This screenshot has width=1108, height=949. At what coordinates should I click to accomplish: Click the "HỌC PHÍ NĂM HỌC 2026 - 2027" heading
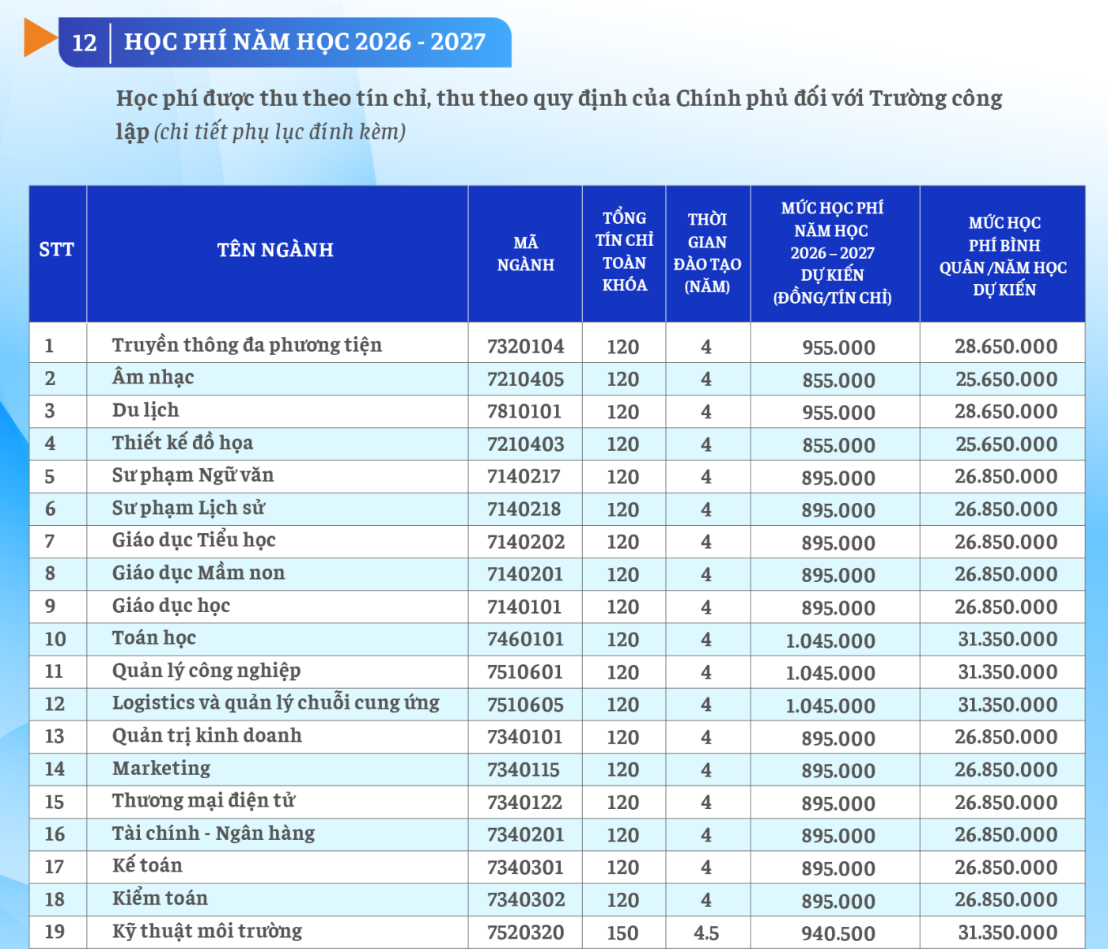pyautogui.click(x=304, y=42)
